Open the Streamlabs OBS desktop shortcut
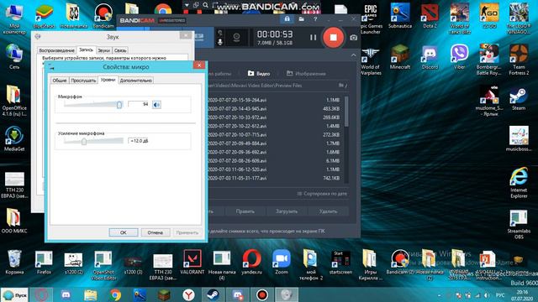The image size is (538, 302). tap(519, 224)
